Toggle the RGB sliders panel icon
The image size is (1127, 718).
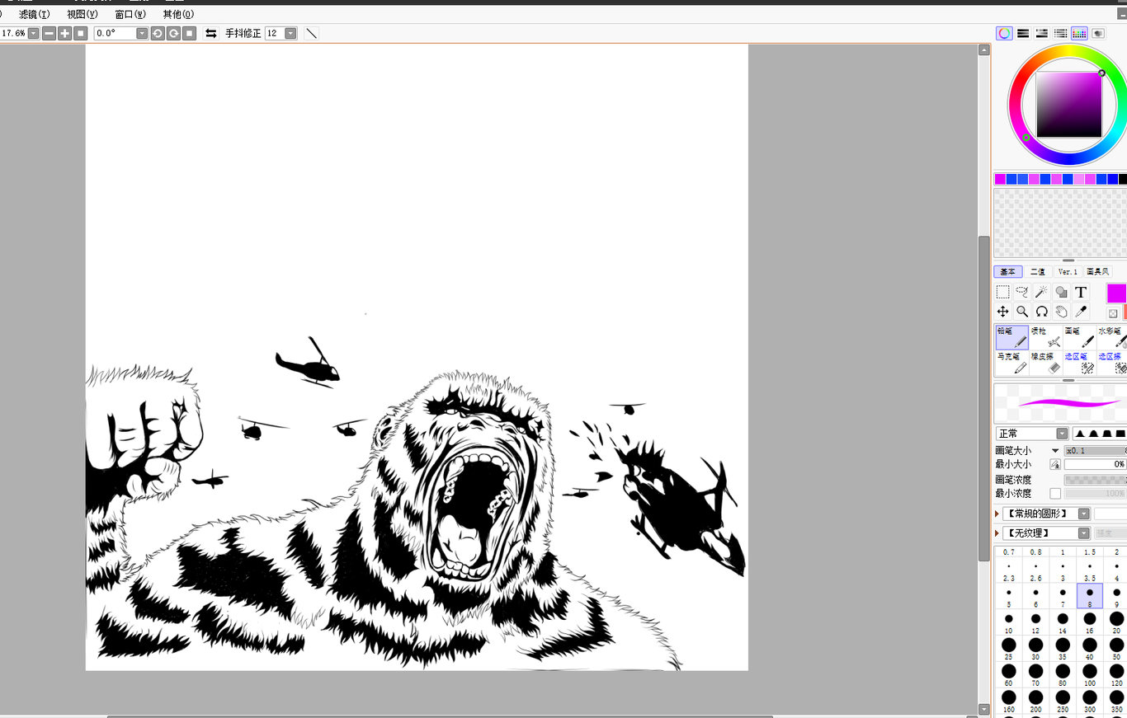point(1023,33)
